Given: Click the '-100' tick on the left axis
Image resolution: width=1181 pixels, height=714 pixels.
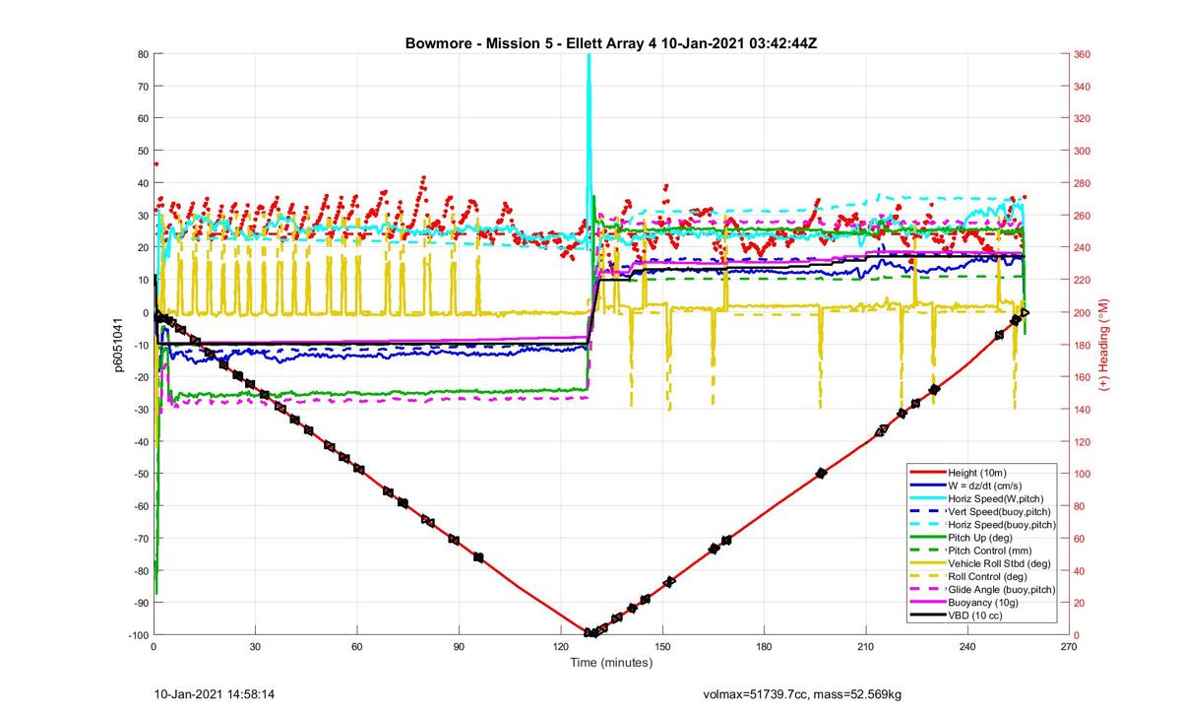Looking at the screenshot, I should point(138,635).
